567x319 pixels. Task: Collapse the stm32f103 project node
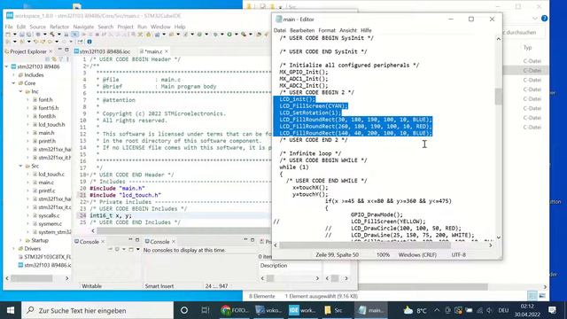[x=6, y=66]
